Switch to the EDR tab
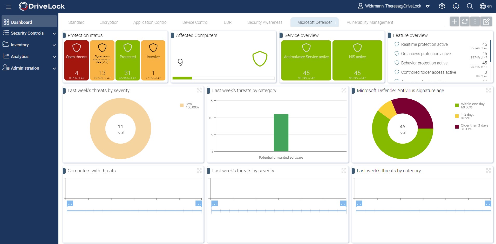 228,22
